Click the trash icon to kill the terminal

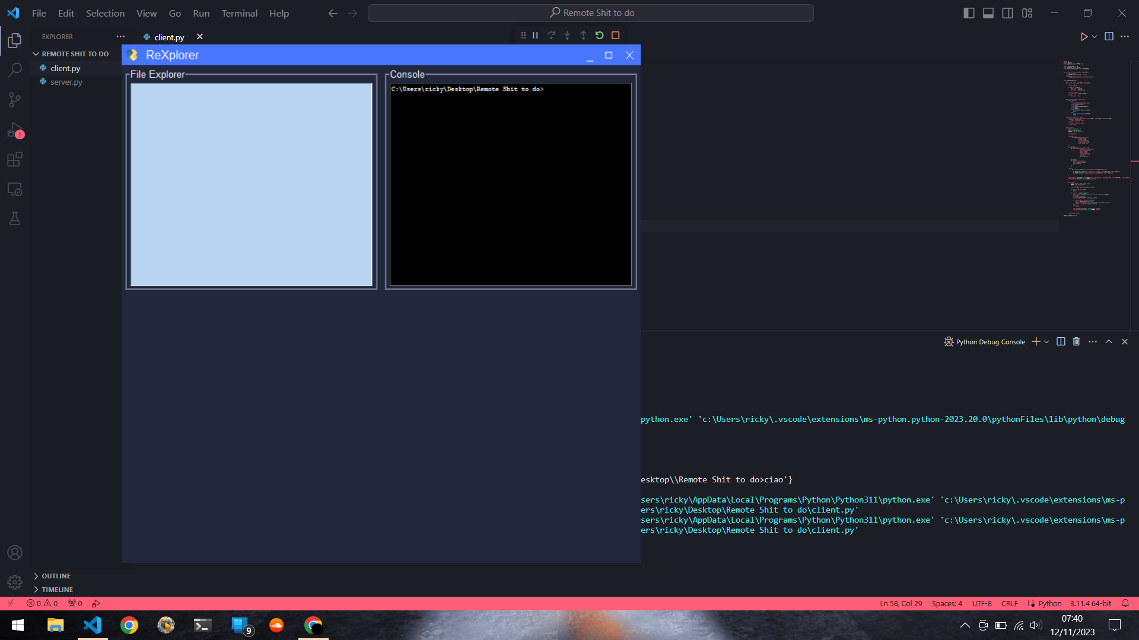pos(1076,341)
